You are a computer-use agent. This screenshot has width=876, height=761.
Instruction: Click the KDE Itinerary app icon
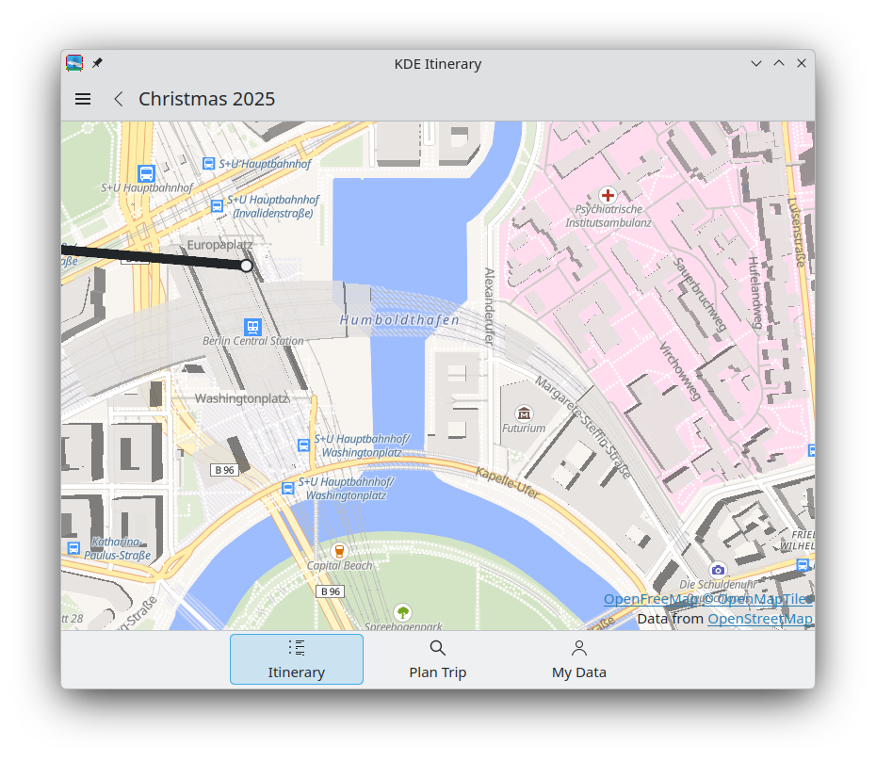(74, 63)
